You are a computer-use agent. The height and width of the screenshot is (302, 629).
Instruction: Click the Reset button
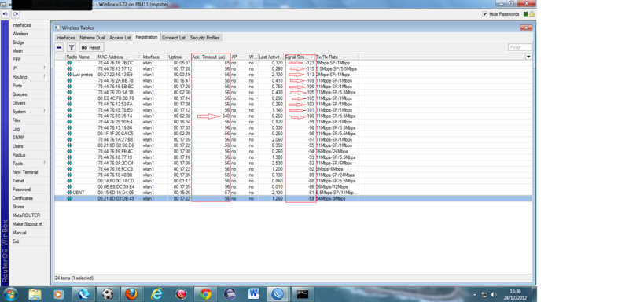[91, 47]
